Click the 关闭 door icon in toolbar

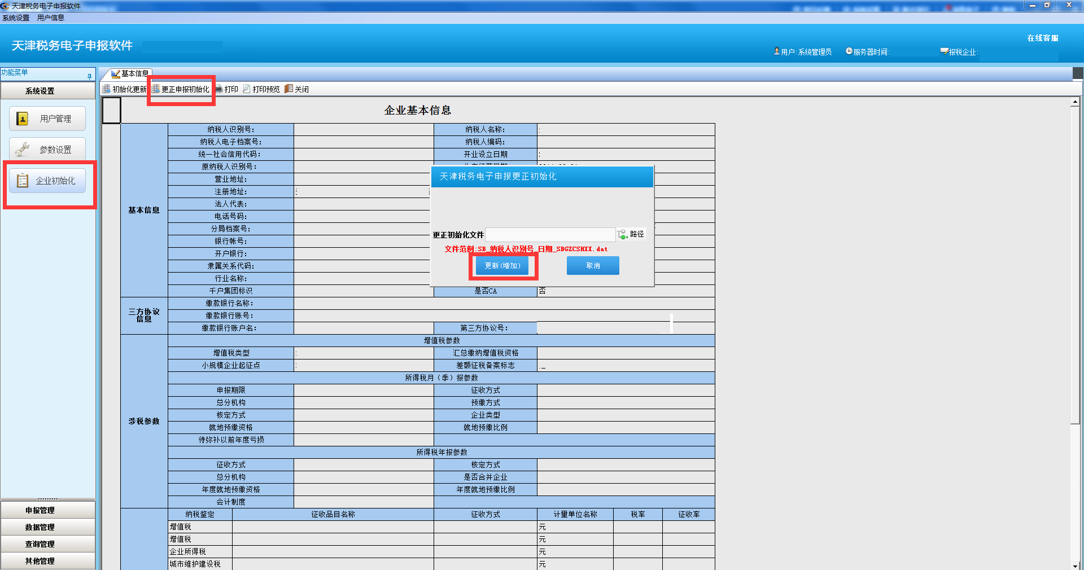coord(289,89)
